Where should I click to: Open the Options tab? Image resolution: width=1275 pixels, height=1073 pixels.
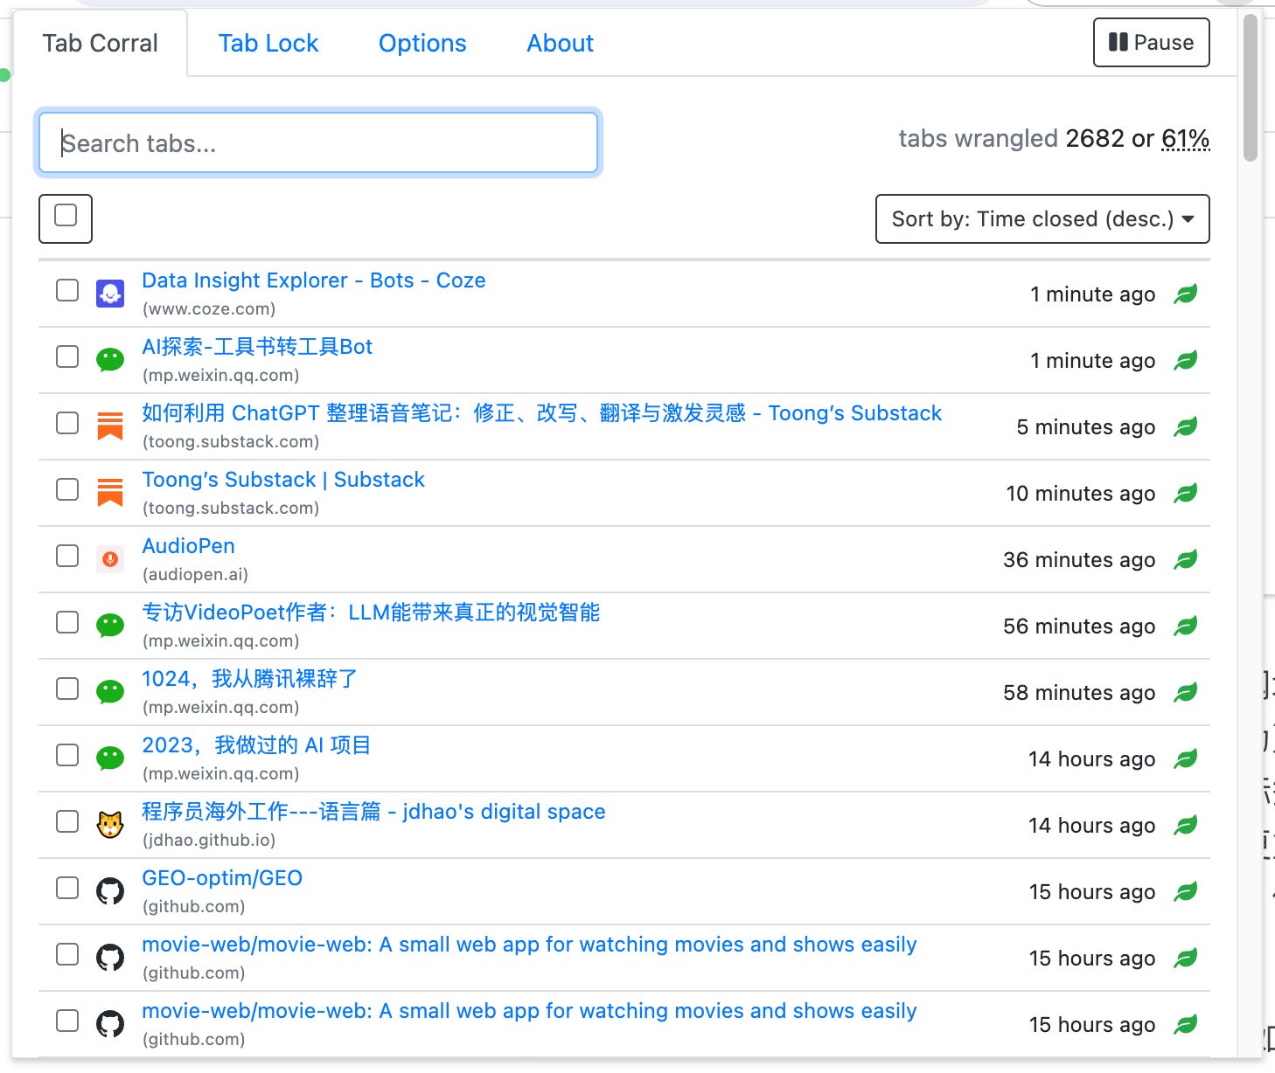(422, 43)
